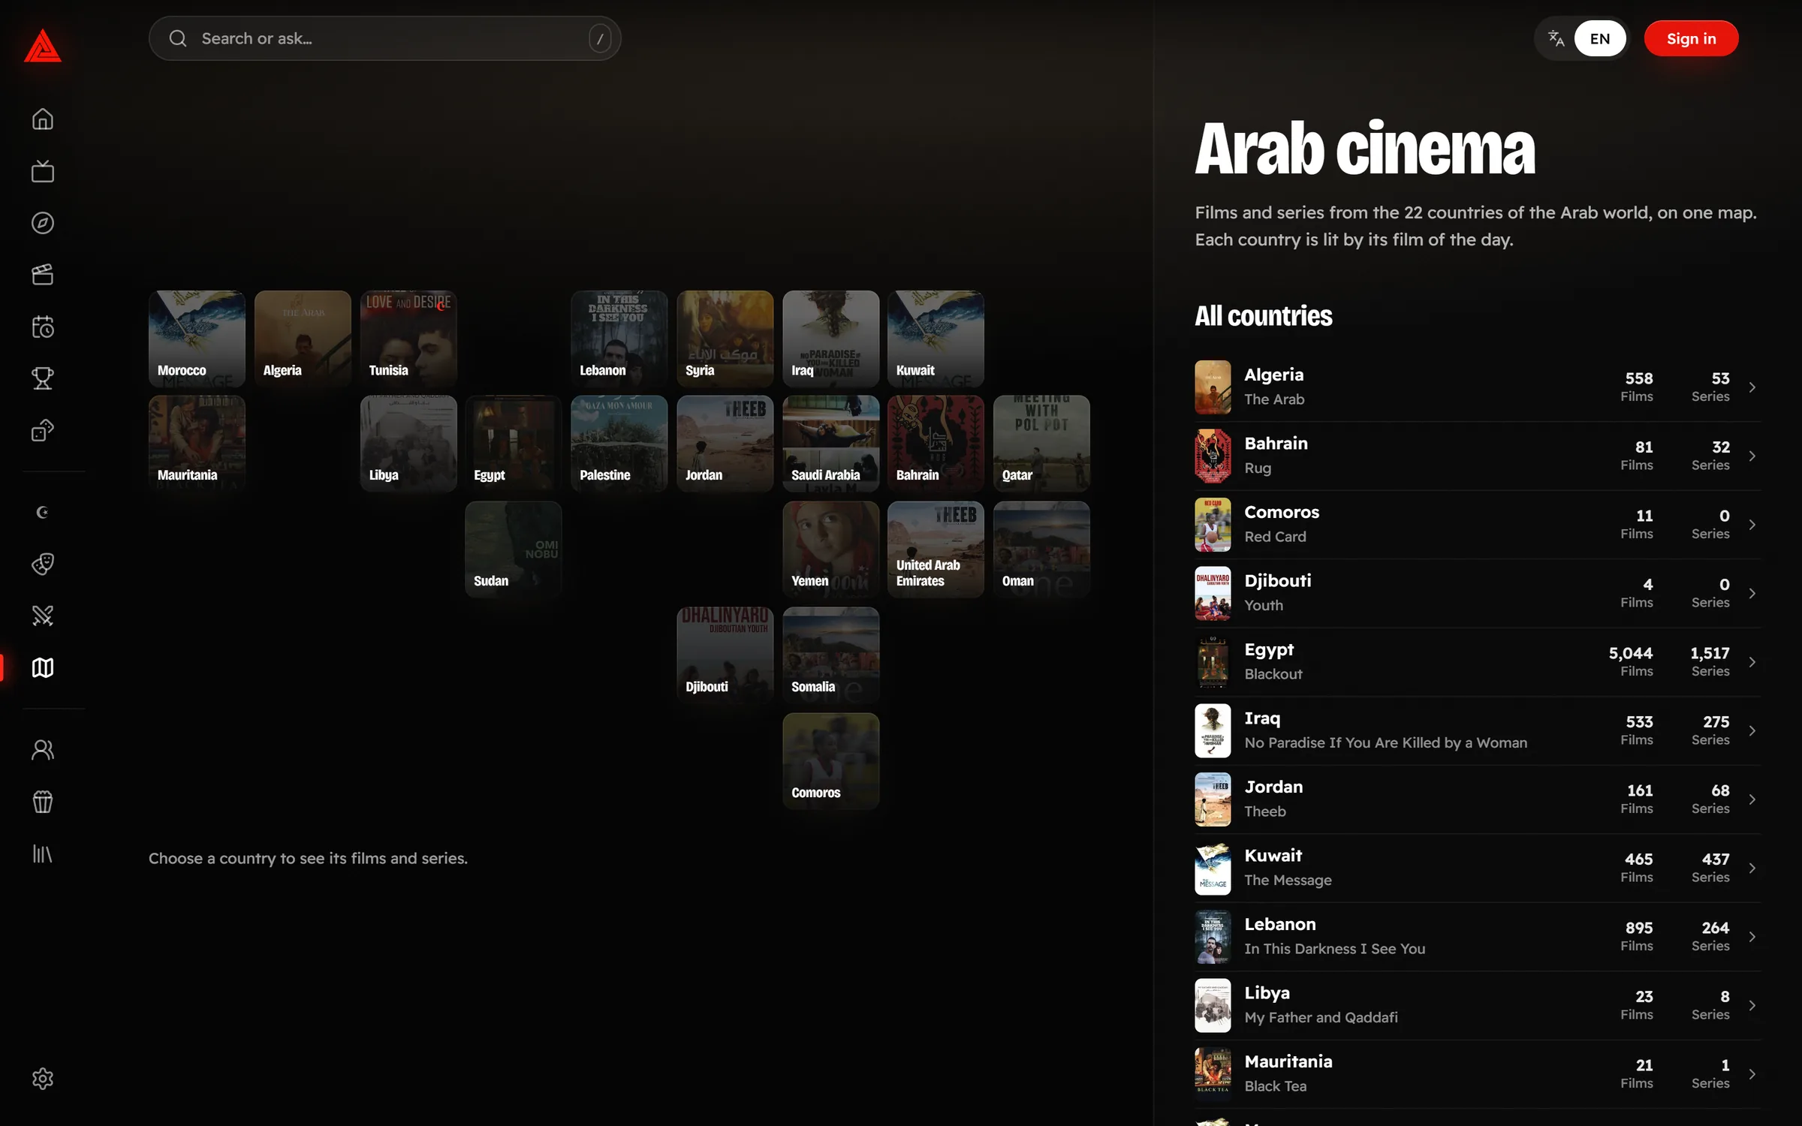Open the TV series sidebar icon
Viewport: 1802px width, 1126px height.
click(43, 171)
